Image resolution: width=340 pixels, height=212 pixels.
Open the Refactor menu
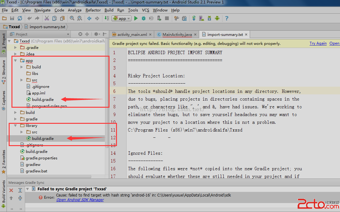point(93,10)
